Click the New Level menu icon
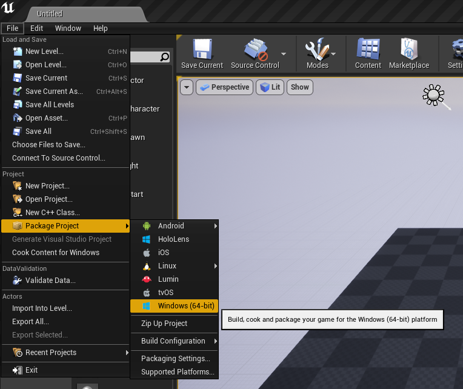The height and width of the screenshot is (389, 463). tap(18, 52)
